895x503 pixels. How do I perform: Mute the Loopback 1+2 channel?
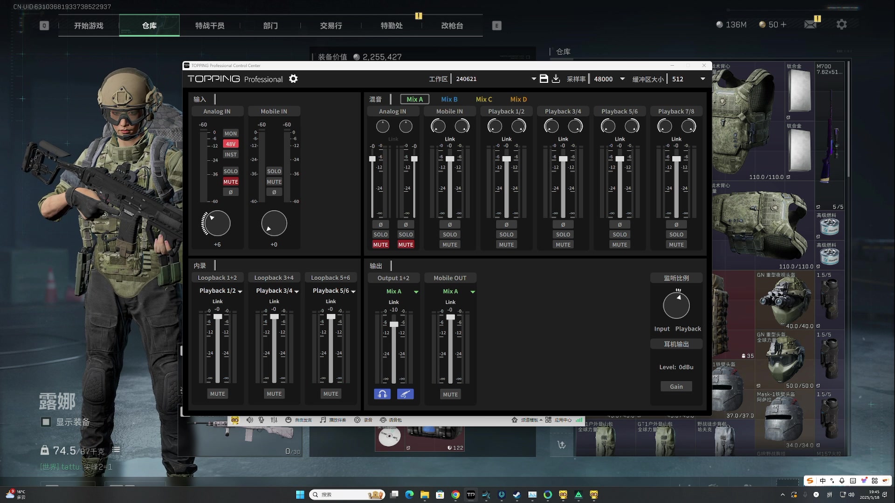pyautogui.click(x=217, y=394)
